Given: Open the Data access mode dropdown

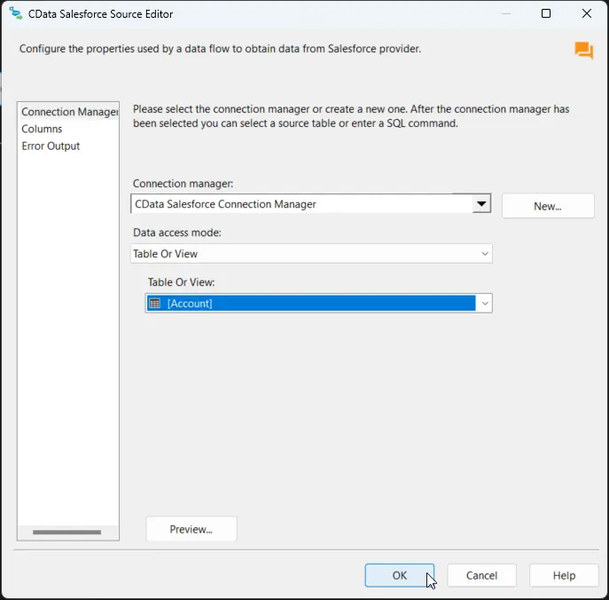Looking at the screenshot, I should [311, 254].
